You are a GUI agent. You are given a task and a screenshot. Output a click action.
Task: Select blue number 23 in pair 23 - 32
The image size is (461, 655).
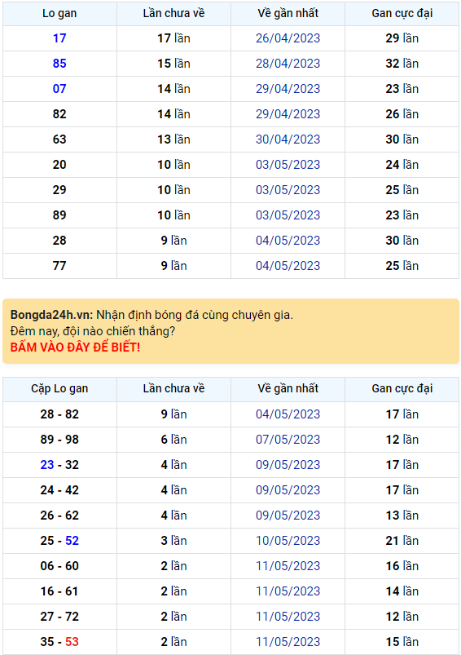point(47,465)
